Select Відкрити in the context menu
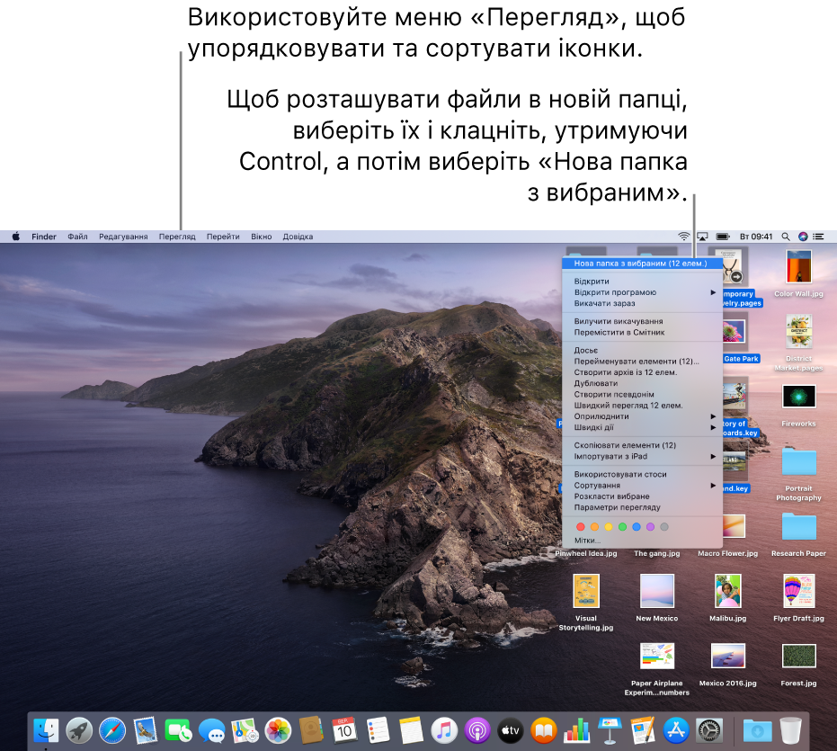 [x=642, y=281]
